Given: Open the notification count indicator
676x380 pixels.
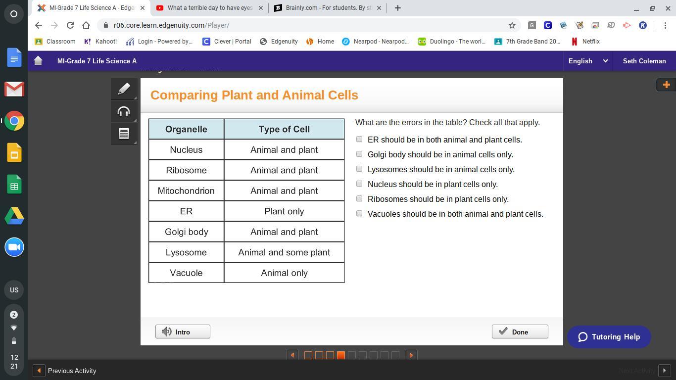Looking at the screenshot, I should point(14,315).
